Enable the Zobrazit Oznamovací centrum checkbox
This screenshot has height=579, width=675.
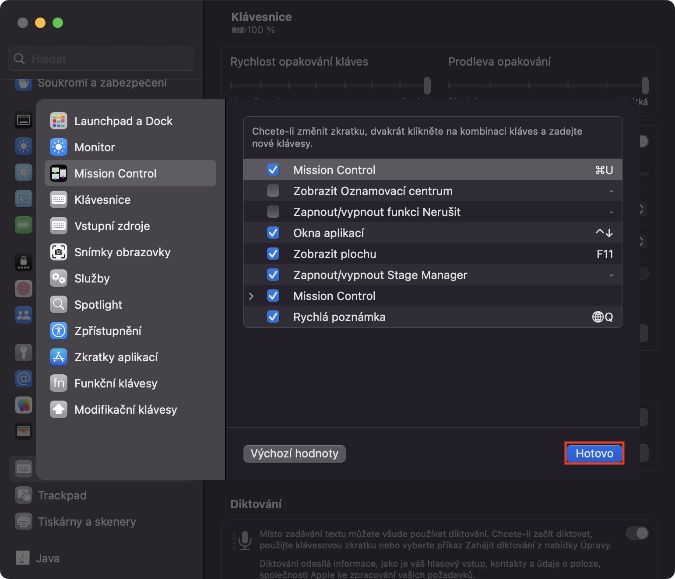pyautogui.click(x=273, y=191)
